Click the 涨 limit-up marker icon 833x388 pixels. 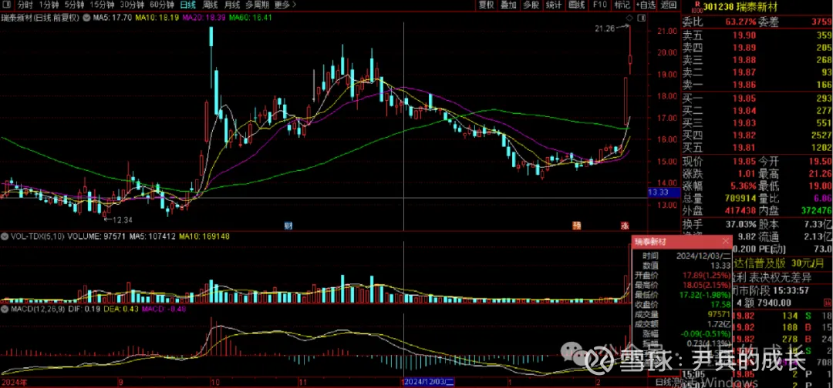(x=625, y=226)
